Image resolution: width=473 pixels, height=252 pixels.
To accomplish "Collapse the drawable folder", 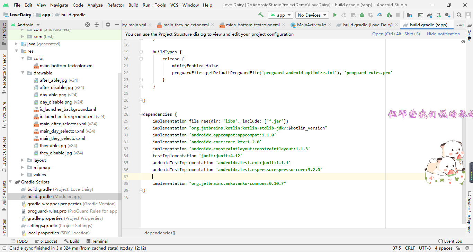I will [x=23, y=73].
